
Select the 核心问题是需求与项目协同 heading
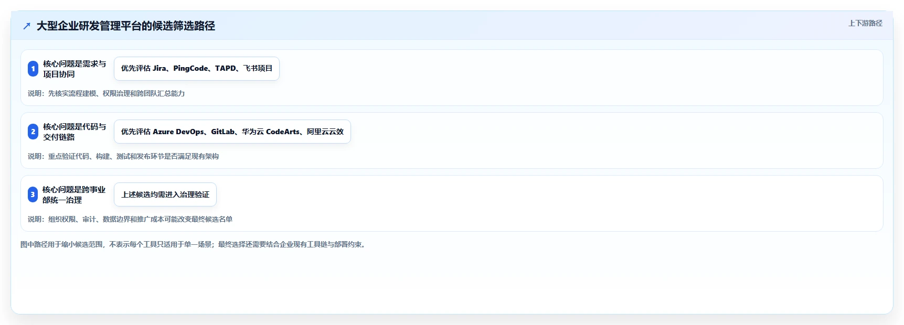click(75, 69)
